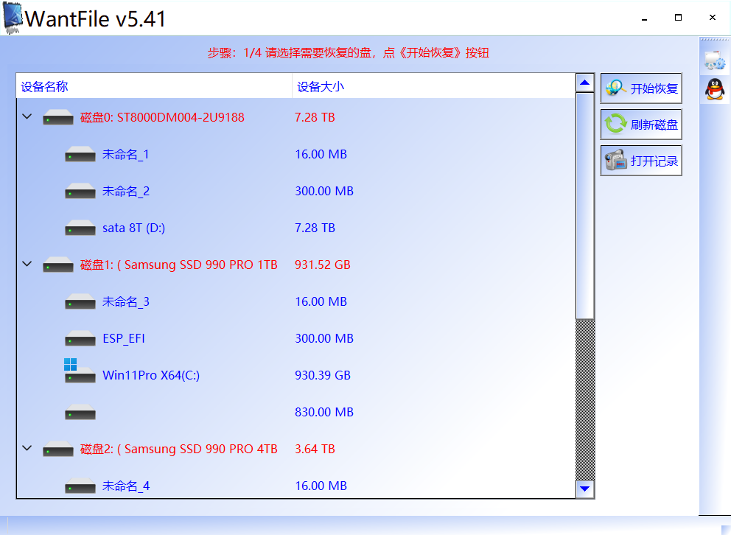
Task: Click the Windows logo icon beside Win11Pro X64(C:)
Action: click(71, 363)
